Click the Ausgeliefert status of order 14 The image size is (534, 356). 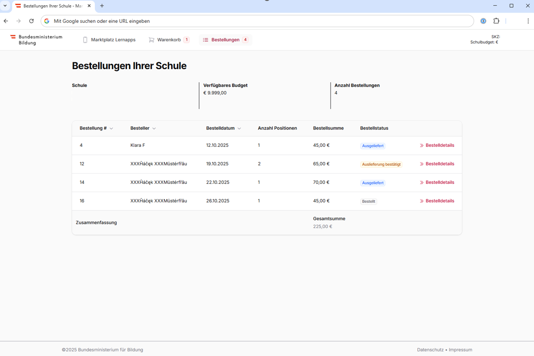(372, 183)
